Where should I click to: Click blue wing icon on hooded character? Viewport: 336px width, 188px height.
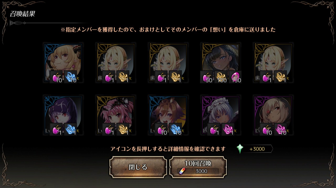coord(70,130)
